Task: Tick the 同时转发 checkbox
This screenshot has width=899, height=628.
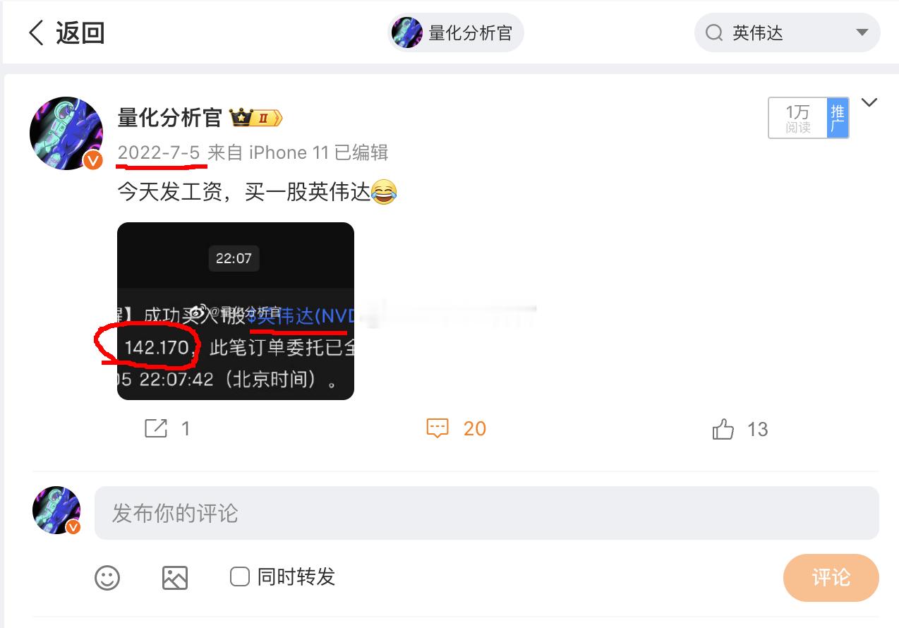Action: (x=240, y=577)
